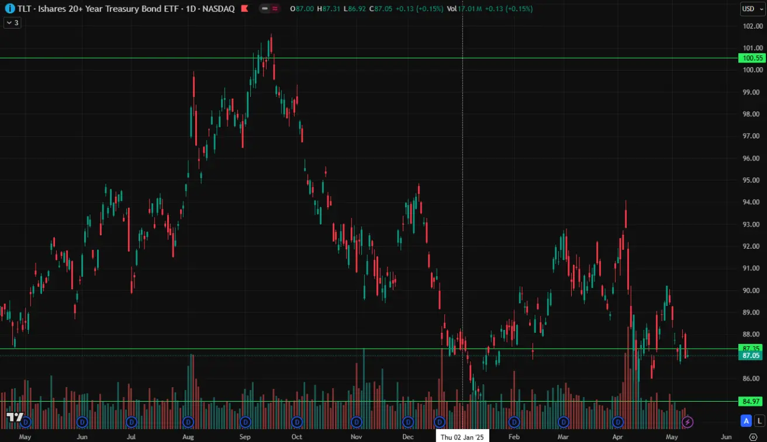Viewport: 767px width, 442px height.
Task: Click the blue info icon beside TLT
Action: pyautogui.click(x=9, y=9)
